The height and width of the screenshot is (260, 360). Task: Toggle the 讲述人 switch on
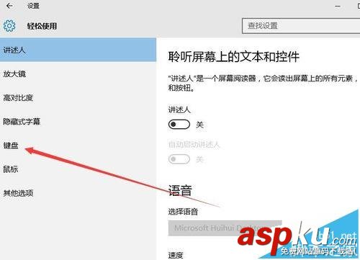(179, 125)
